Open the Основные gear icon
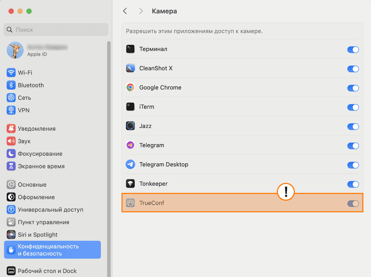 point(11,184)
